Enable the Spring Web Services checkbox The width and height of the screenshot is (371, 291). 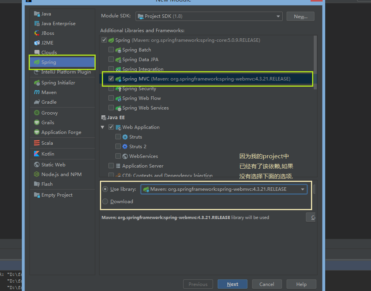pos(111,108)
